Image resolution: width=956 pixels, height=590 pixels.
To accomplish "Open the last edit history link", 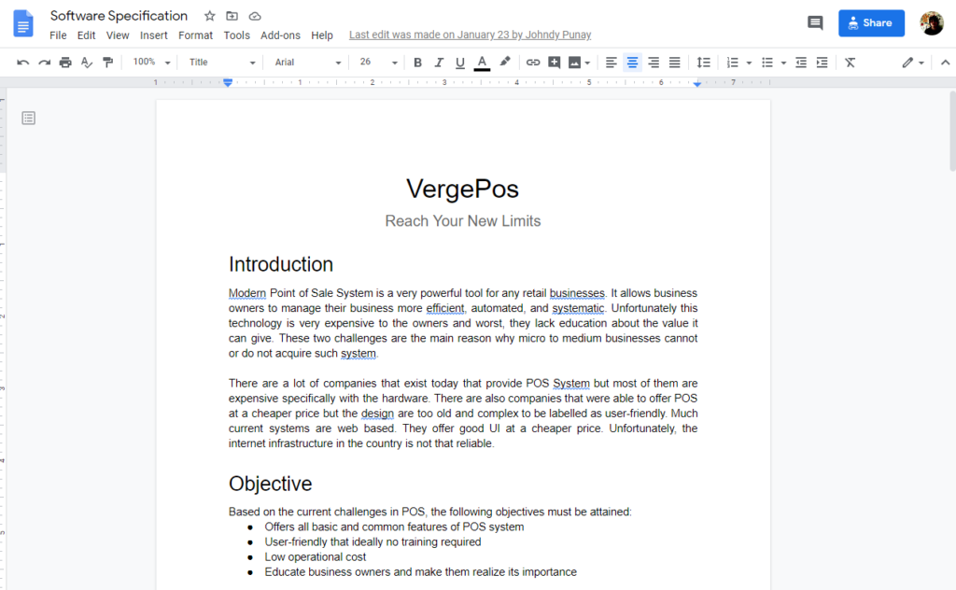I will point(470,35).
